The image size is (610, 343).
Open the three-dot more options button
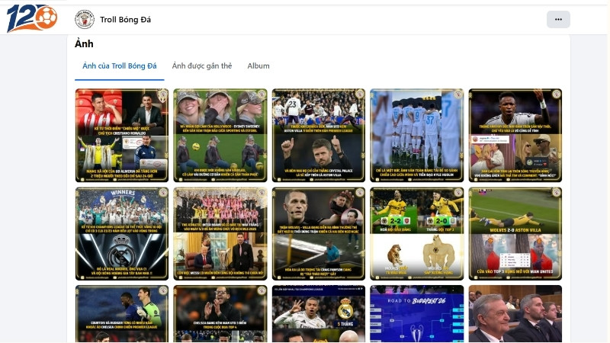click(558, 20)
